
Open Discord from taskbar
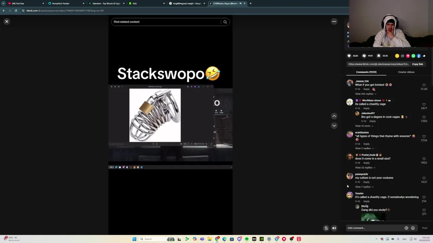coord(239,239)
